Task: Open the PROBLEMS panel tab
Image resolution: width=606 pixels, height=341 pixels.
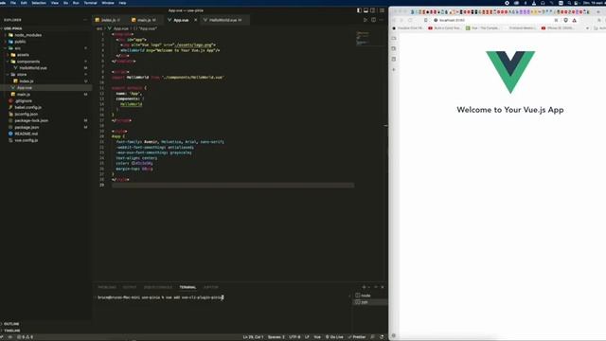Action: pos(107,287)
